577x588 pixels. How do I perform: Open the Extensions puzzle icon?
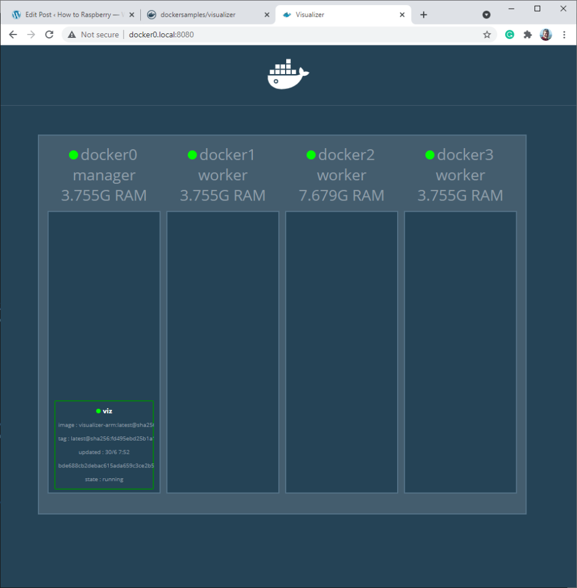pyautogui.click(x=528, y=35)
